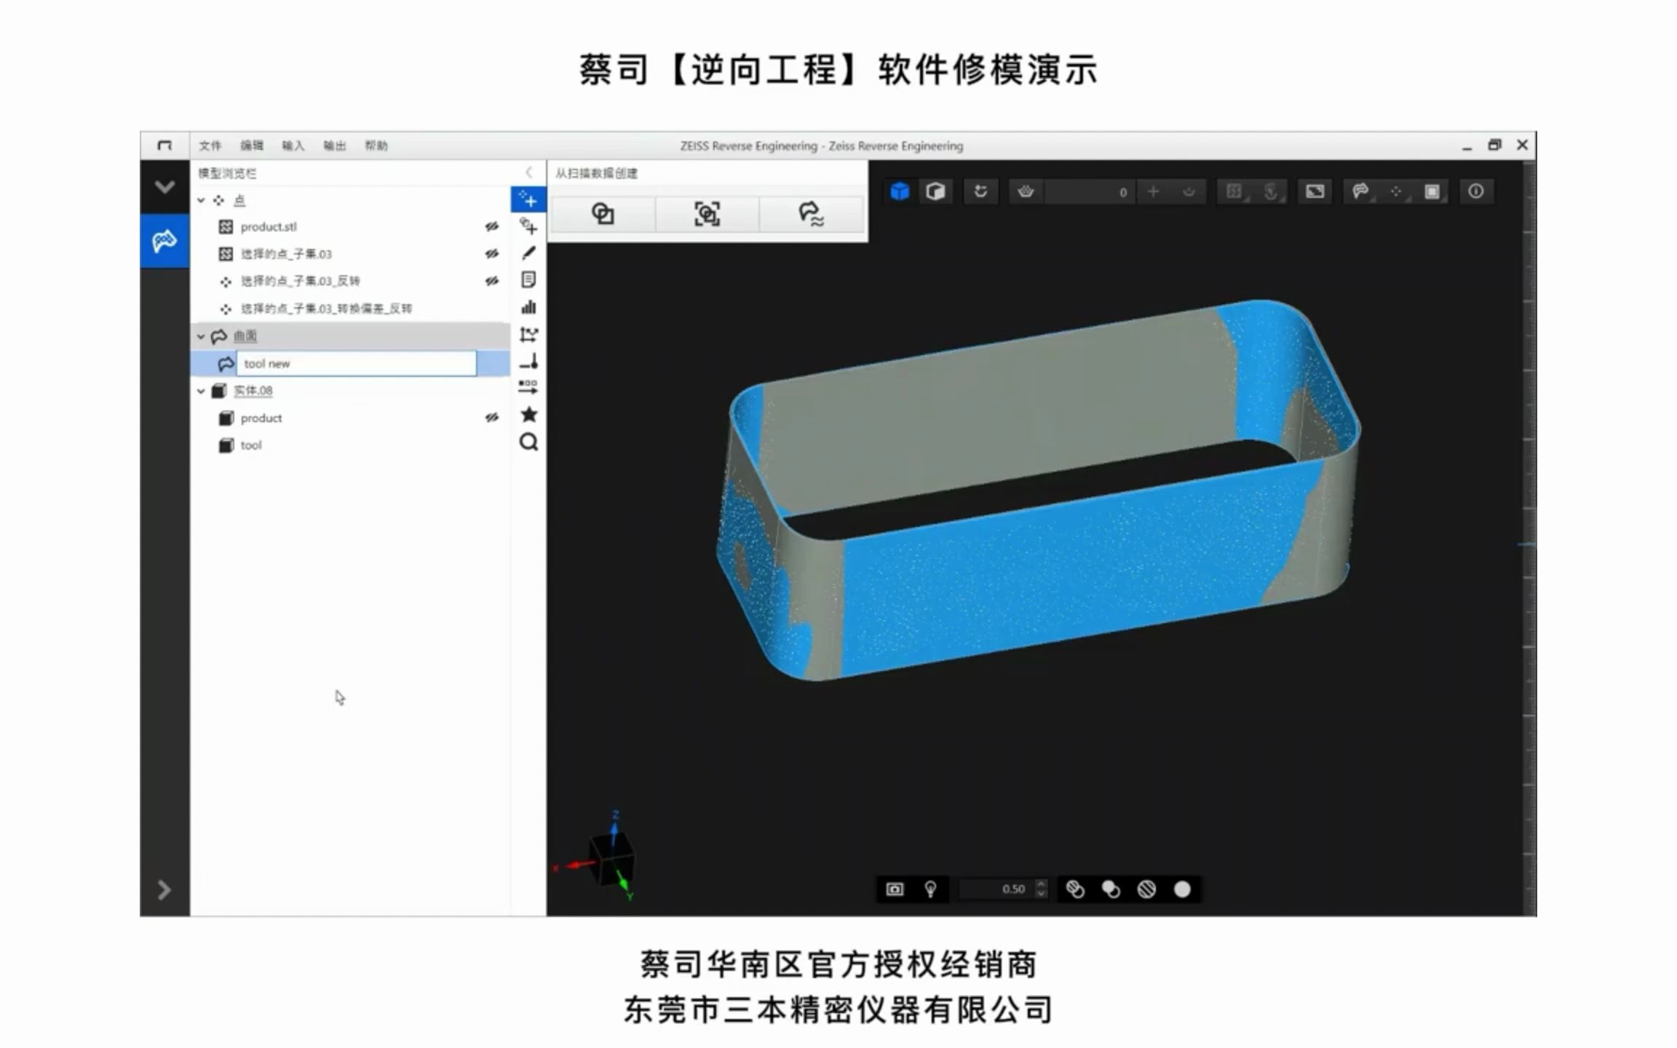Click the favorites star icon in the side toolbar
Screen dimensions: 1677x1048
529,415
